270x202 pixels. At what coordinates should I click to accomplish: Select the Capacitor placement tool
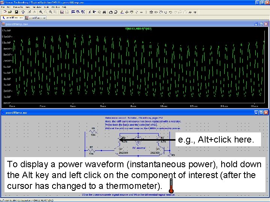pyautogui.click(x=141, y=12)
